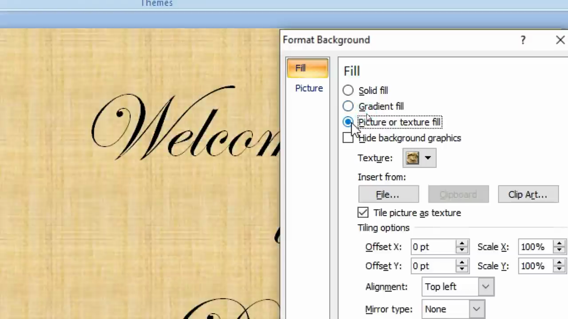Image resolution: width=568 pixels, height=319 pixels.
Task: Click the Format Background help question mark
Action: click(x=523, y=40)
